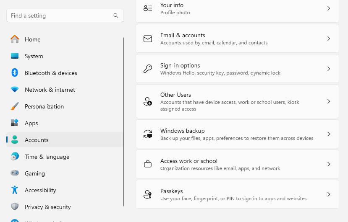Open the System settings category
The height and width of the screenshot is (222, 348).
(x=34, y=56)
